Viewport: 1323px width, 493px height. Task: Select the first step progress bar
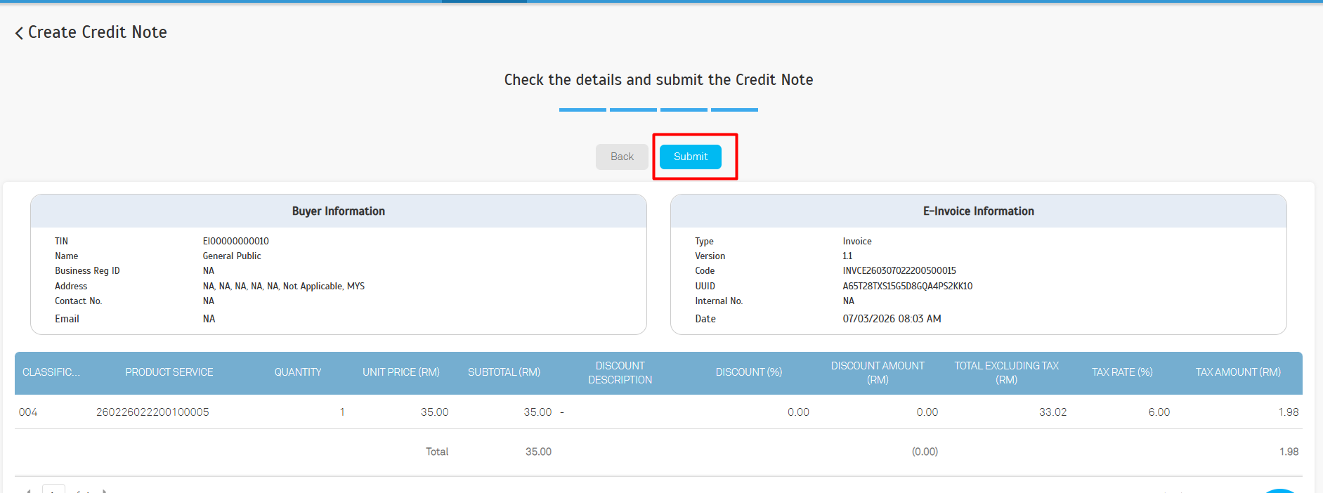tap(582, 110)
